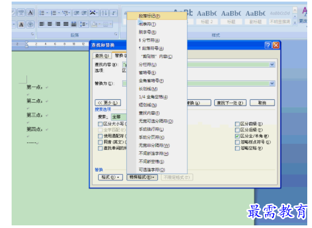Screen dimensions: 312x228
Task: Click the phonetic guide icon
Action: (x=21, y=13)
